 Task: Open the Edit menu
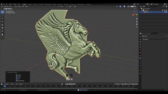[x=7, y=4]
